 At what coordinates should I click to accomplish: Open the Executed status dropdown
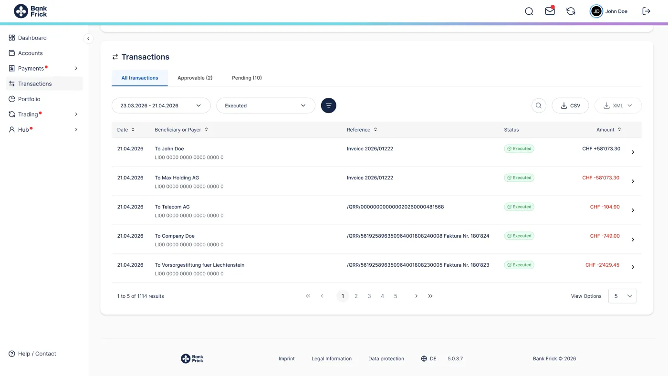(266, 105)
